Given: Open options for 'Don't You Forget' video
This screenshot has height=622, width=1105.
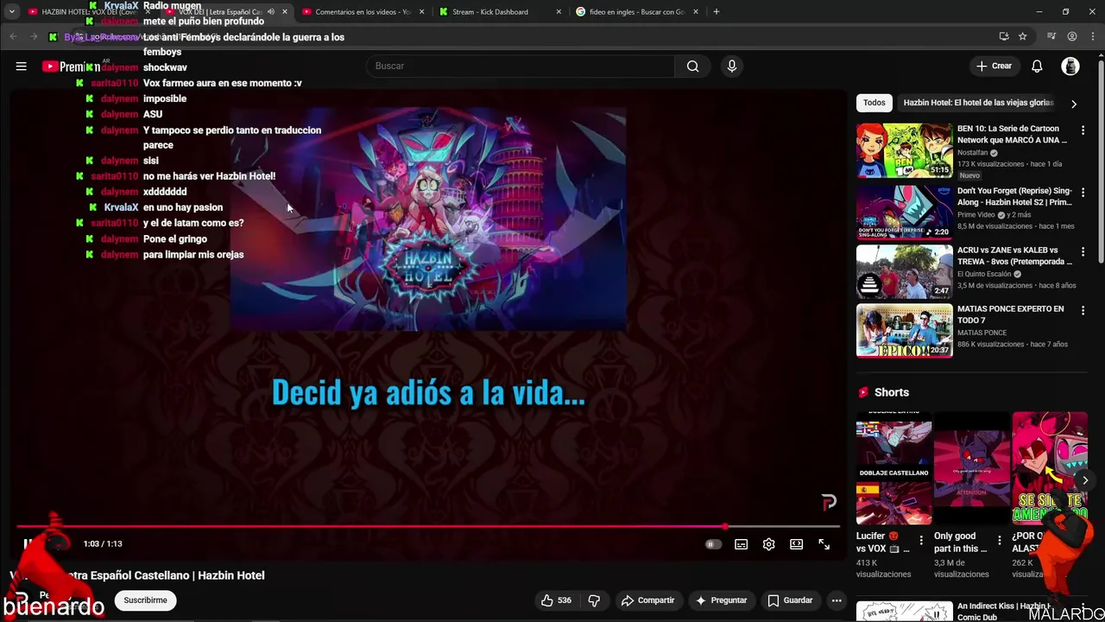Looking at the screenshot, I should [1083, 192].
